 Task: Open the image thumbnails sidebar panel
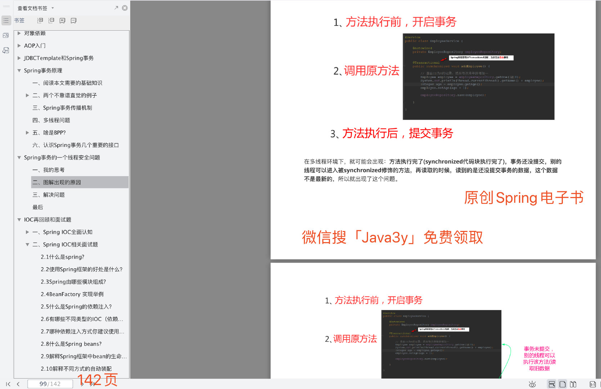point(6,35)
